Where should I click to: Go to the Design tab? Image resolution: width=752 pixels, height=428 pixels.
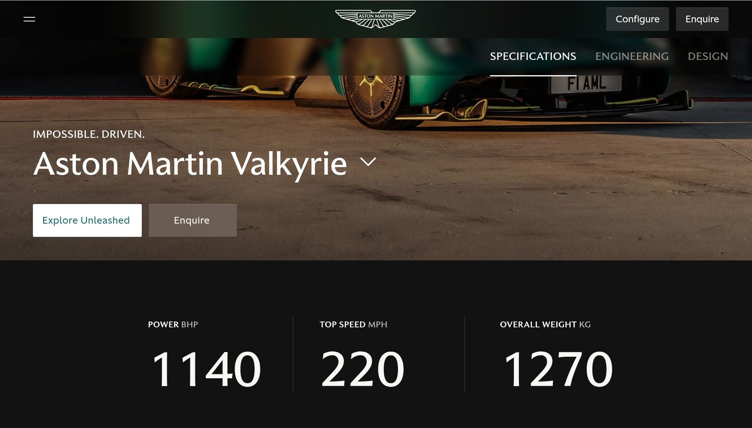pyautogui.click(x=708, y=56)
